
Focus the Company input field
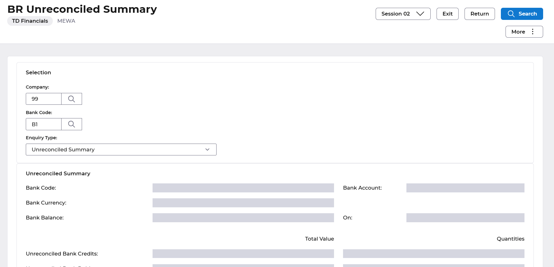click(44, 99)
